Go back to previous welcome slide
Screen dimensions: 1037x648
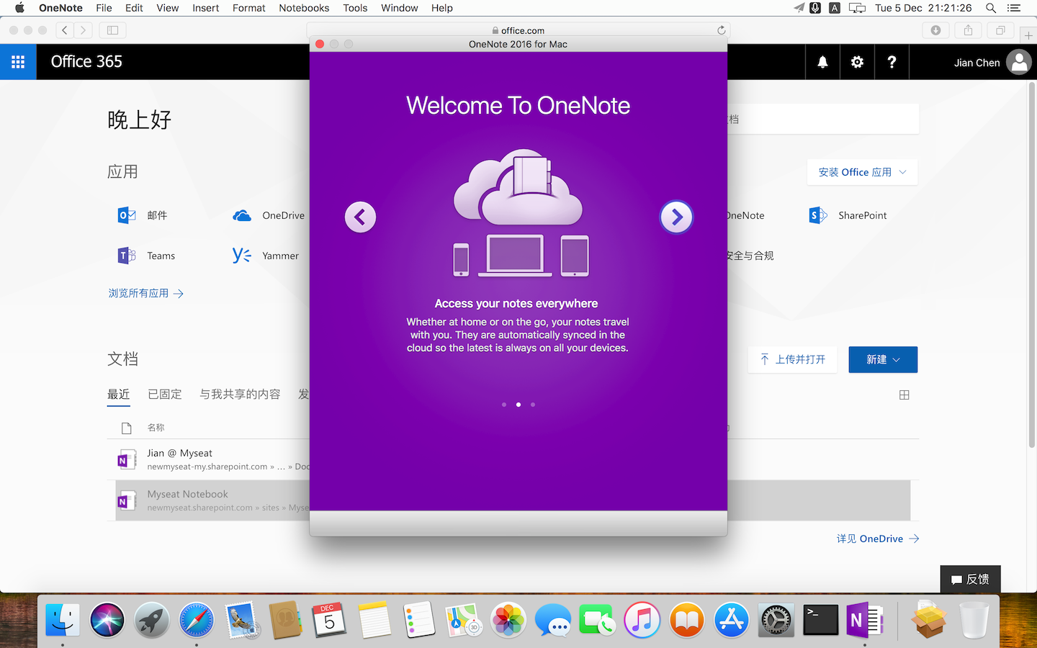click(x=360, y=217)
